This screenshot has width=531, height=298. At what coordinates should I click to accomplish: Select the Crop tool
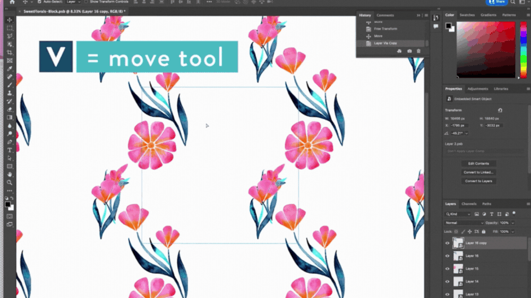[10, 52]
